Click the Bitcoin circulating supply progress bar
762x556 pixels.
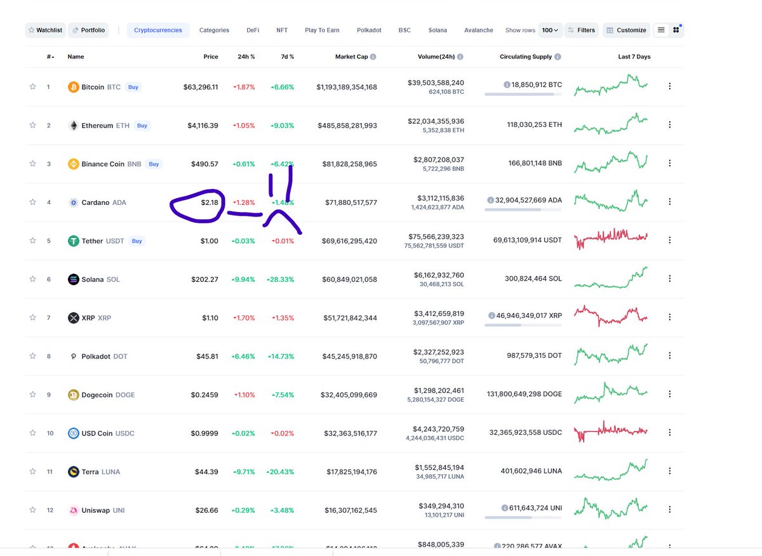coord(523,95)
